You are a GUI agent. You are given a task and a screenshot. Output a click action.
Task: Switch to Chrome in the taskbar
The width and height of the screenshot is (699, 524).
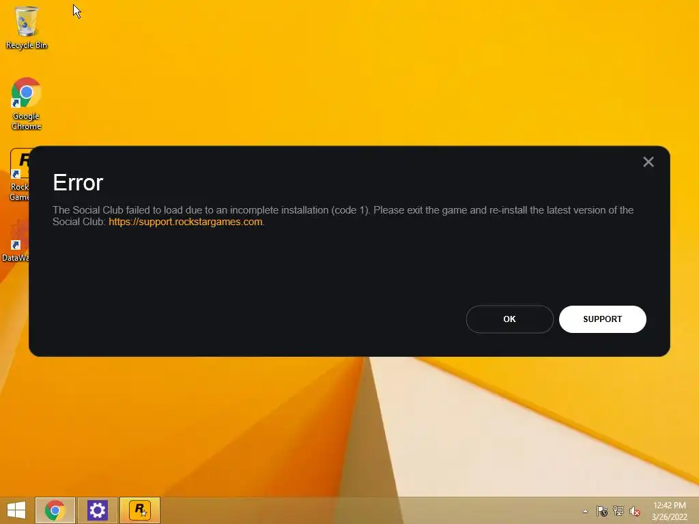point(55,510)
